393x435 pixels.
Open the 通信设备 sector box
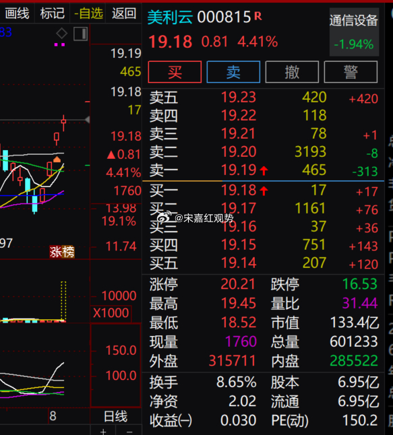(354, 32)
